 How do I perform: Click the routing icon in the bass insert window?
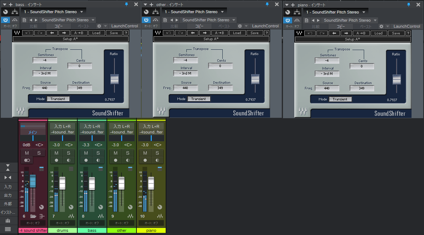15,12
